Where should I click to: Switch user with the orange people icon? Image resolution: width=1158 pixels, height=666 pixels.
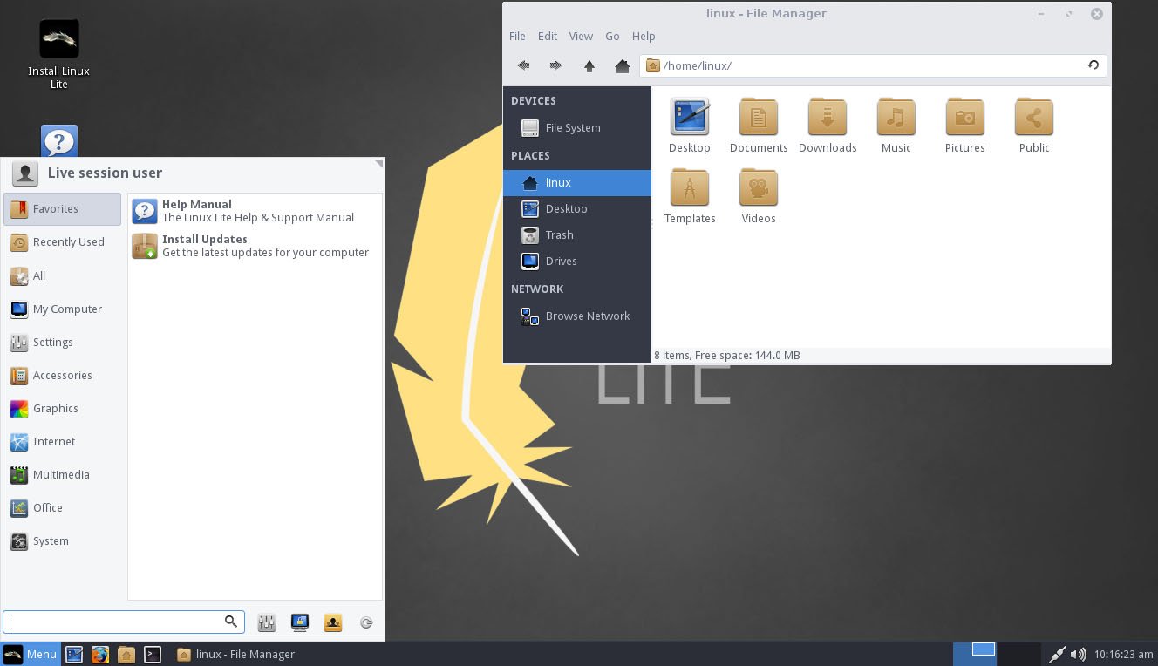[333, 622]
